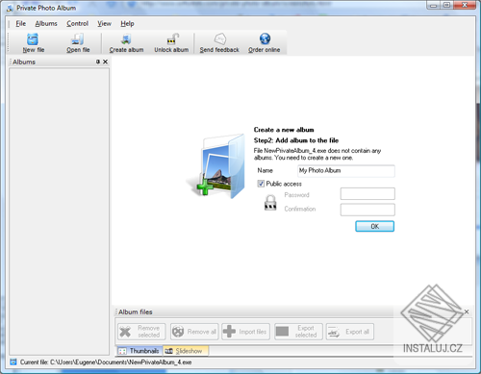Click the Remove all button icon
Viewport: 481px width, 374px height.
178,332
